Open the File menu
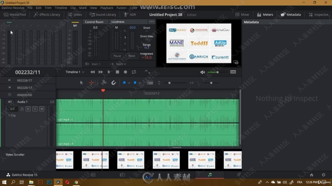Viewport: 332px width, 186px height. click(30, 8)
